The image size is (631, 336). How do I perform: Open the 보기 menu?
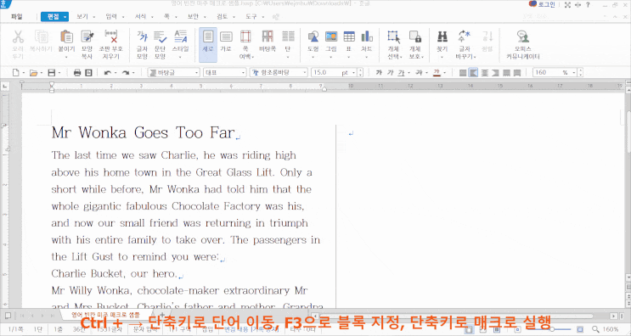pyautogui.click(x=82, y=16)
